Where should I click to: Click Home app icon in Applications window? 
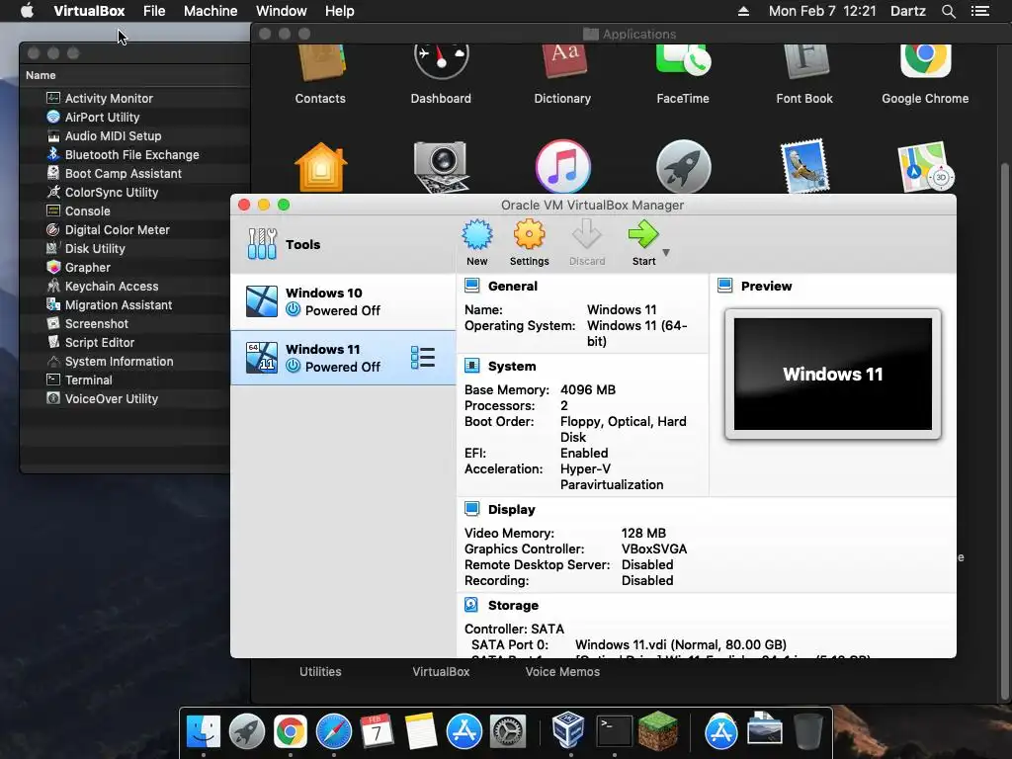(321, 166)
